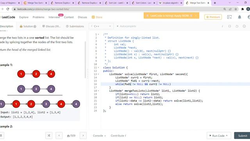Click the Store cart icon link
The height and width of the screenshot is (141, 250).
(97, 17)
